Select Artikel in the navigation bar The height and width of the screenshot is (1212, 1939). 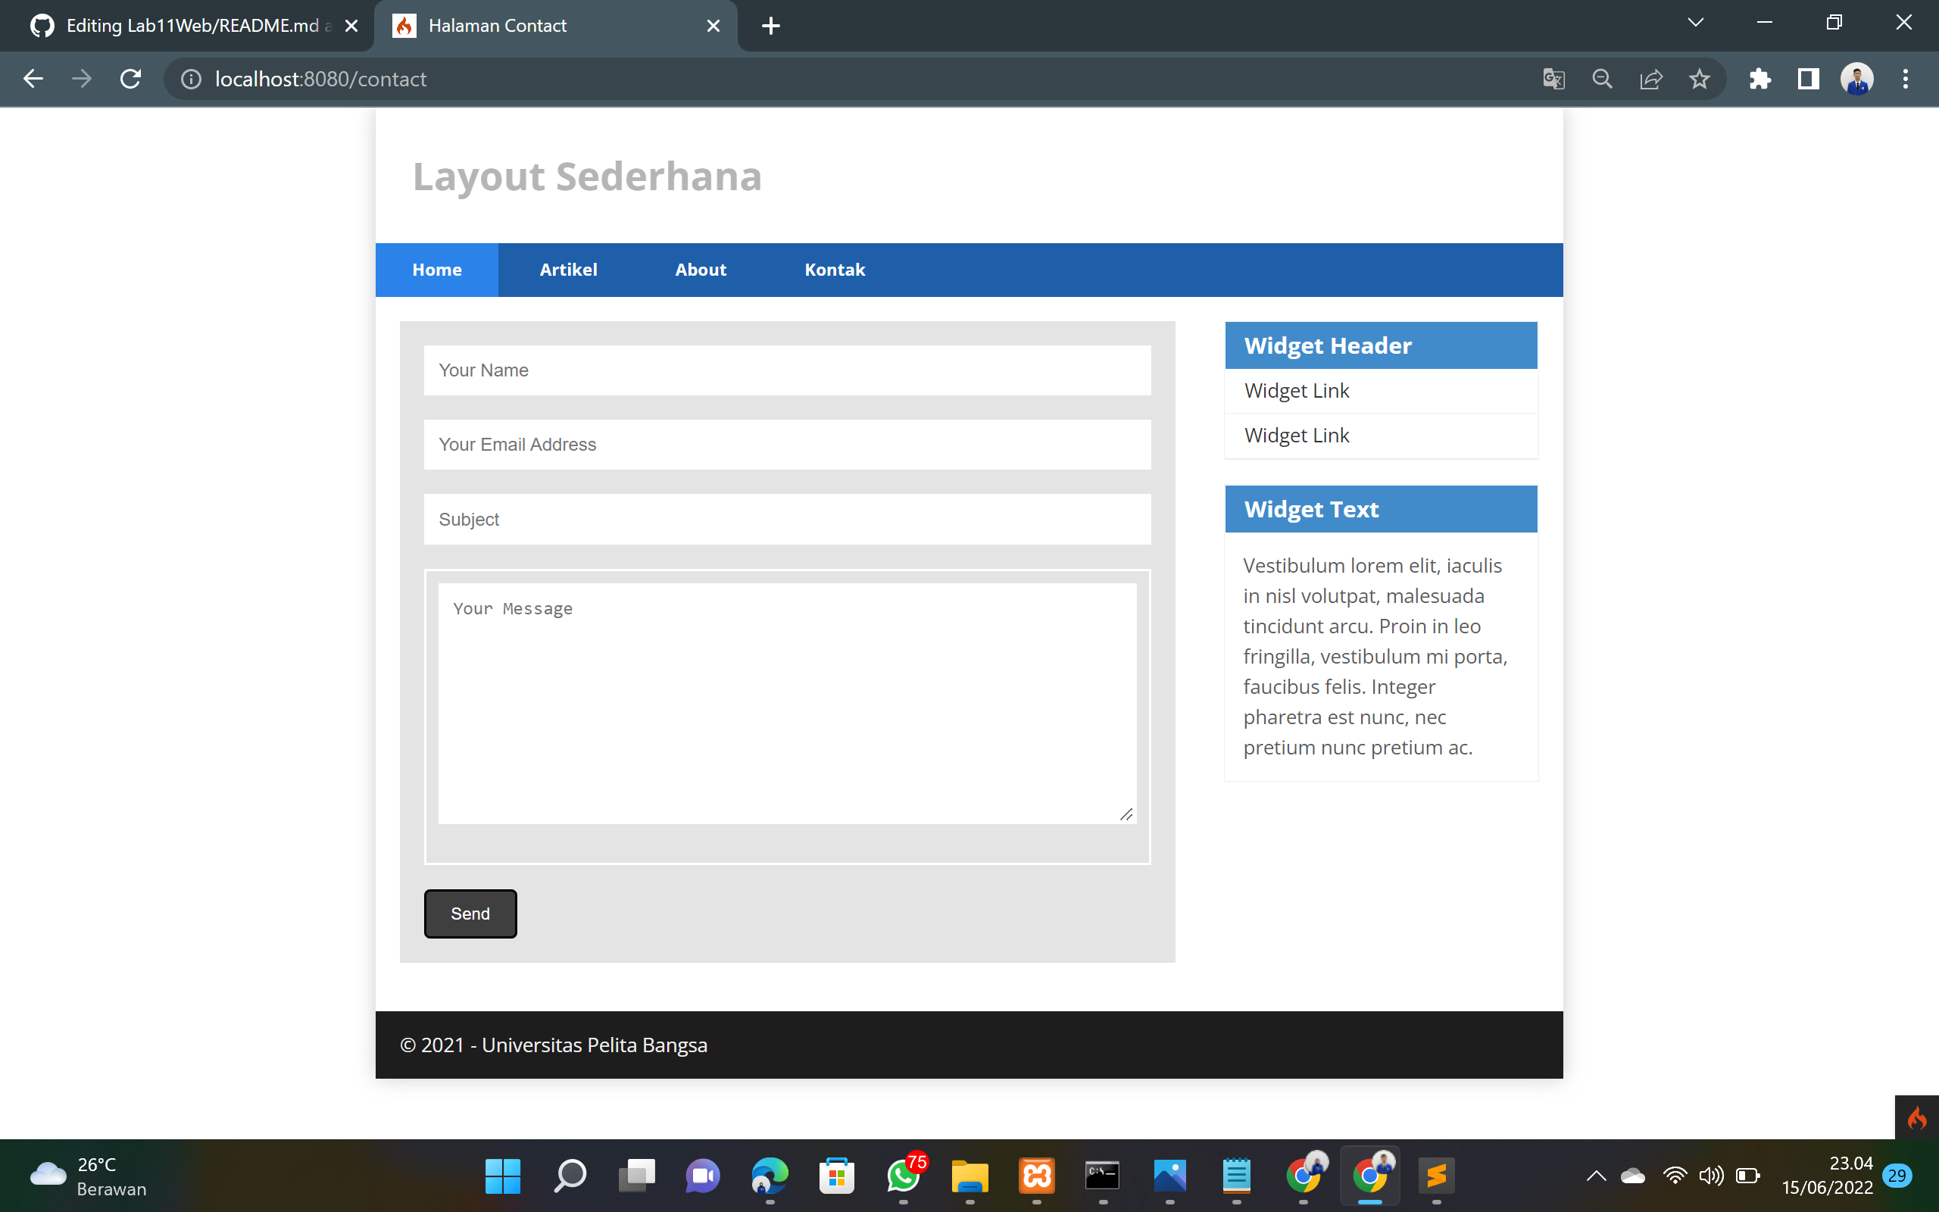click(x=568, y=270)
